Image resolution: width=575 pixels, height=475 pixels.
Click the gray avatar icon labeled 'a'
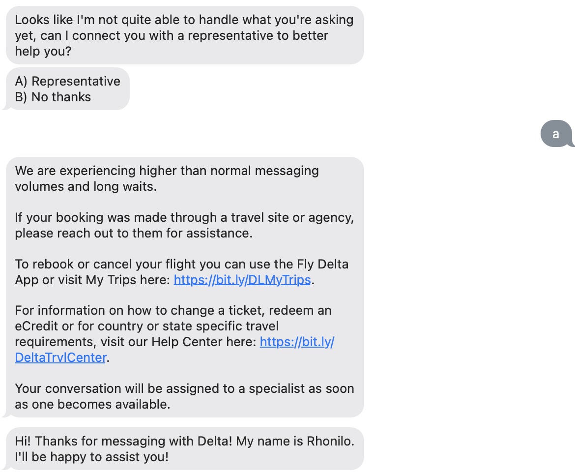(x=556, y=133)
